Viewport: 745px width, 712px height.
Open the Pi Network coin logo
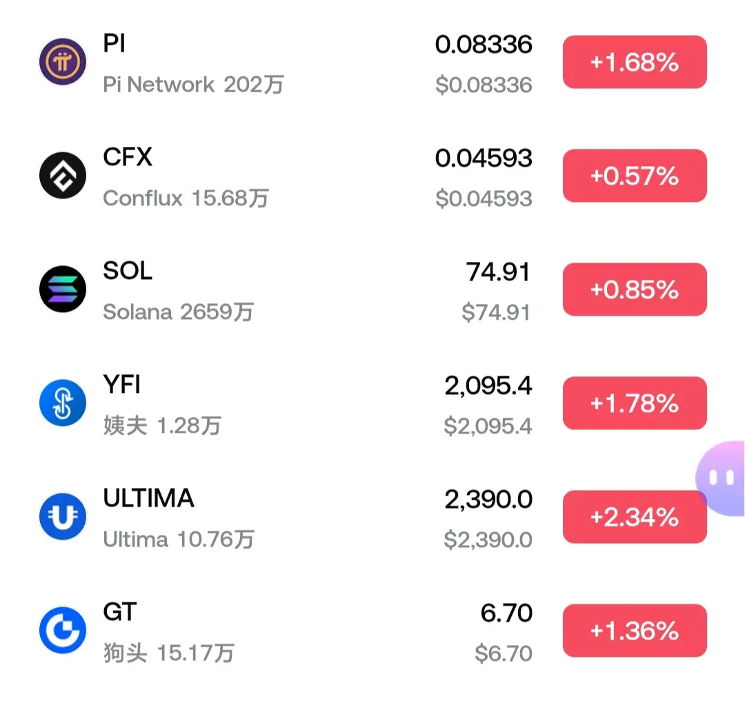[x=63, y=62]
